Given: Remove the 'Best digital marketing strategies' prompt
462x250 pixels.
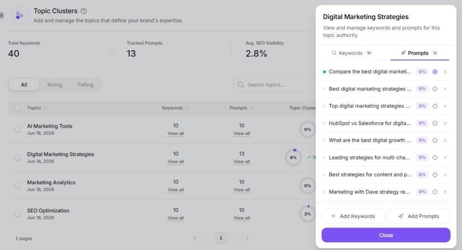Looking at the screenshot, I should [x=445, y=89].
